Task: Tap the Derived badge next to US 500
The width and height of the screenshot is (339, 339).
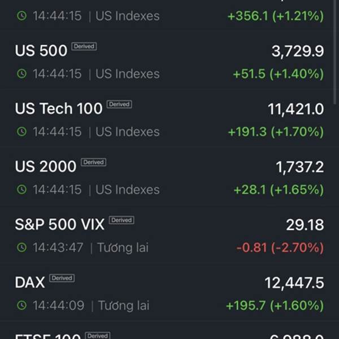Action: [x=84, y=46]
